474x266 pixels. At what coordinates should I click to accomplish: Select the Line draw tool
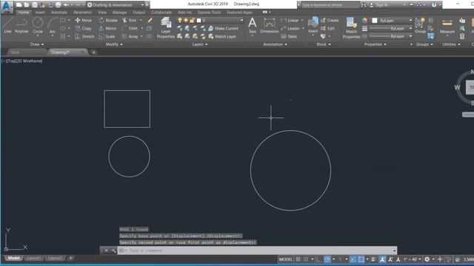coord(7,25)
